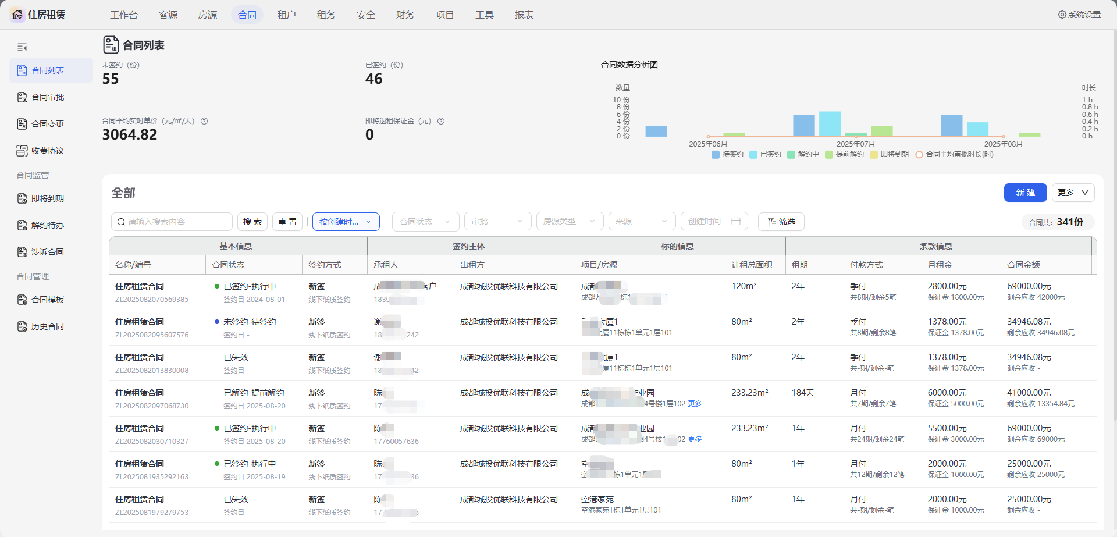Open the 即将到期 sidebar icon
Screen dimensions: 1117x537
[22, 198]
